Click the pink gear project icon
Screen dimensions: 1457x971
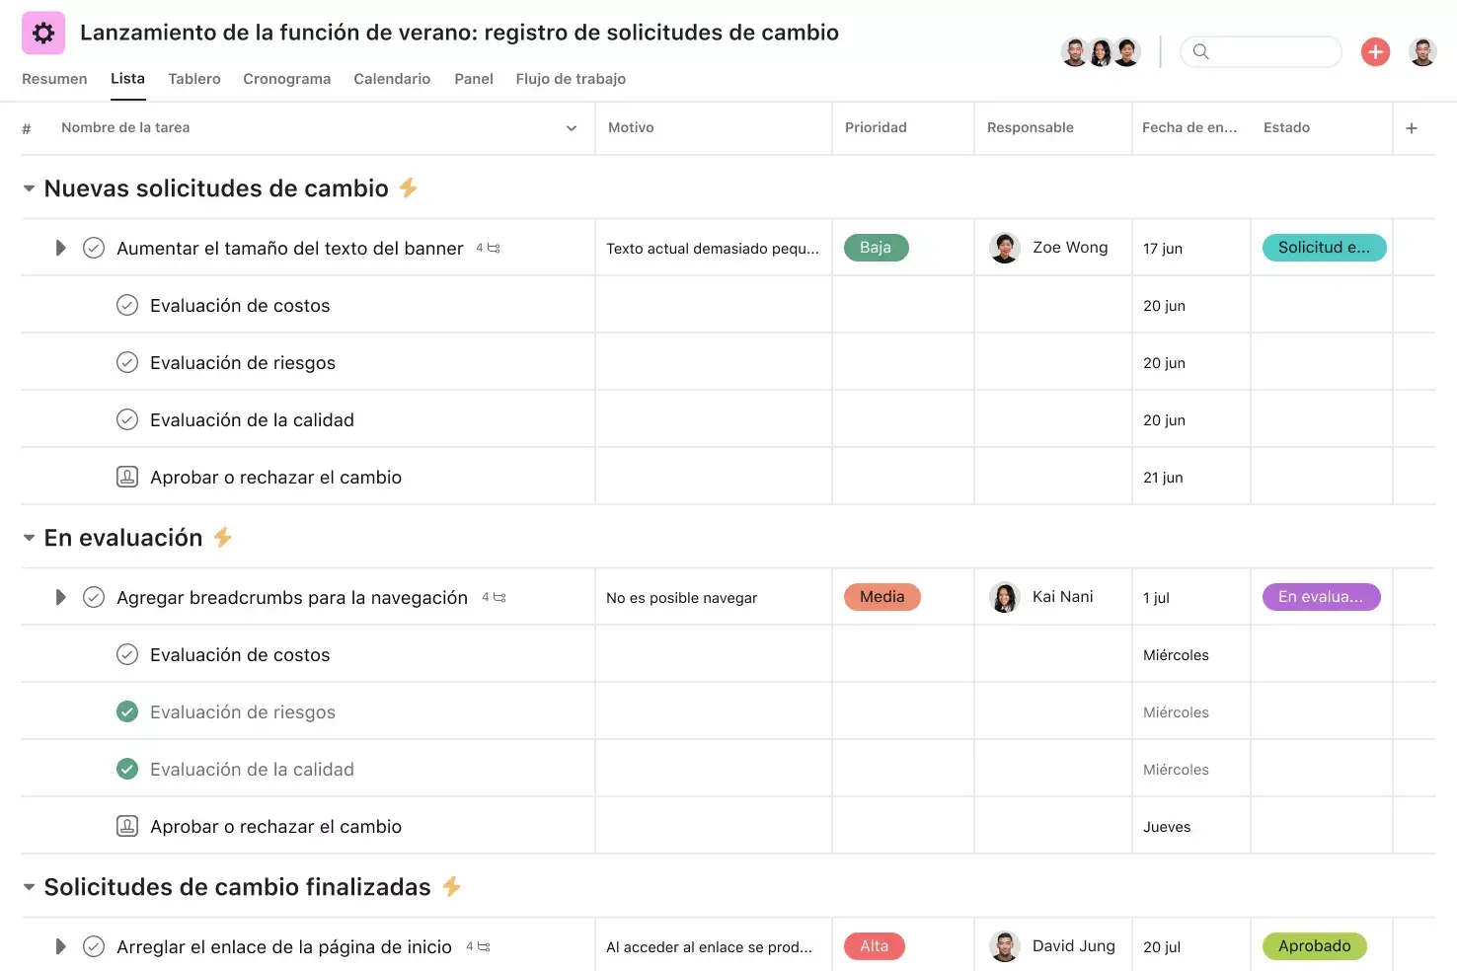click(x=43, y=34)
